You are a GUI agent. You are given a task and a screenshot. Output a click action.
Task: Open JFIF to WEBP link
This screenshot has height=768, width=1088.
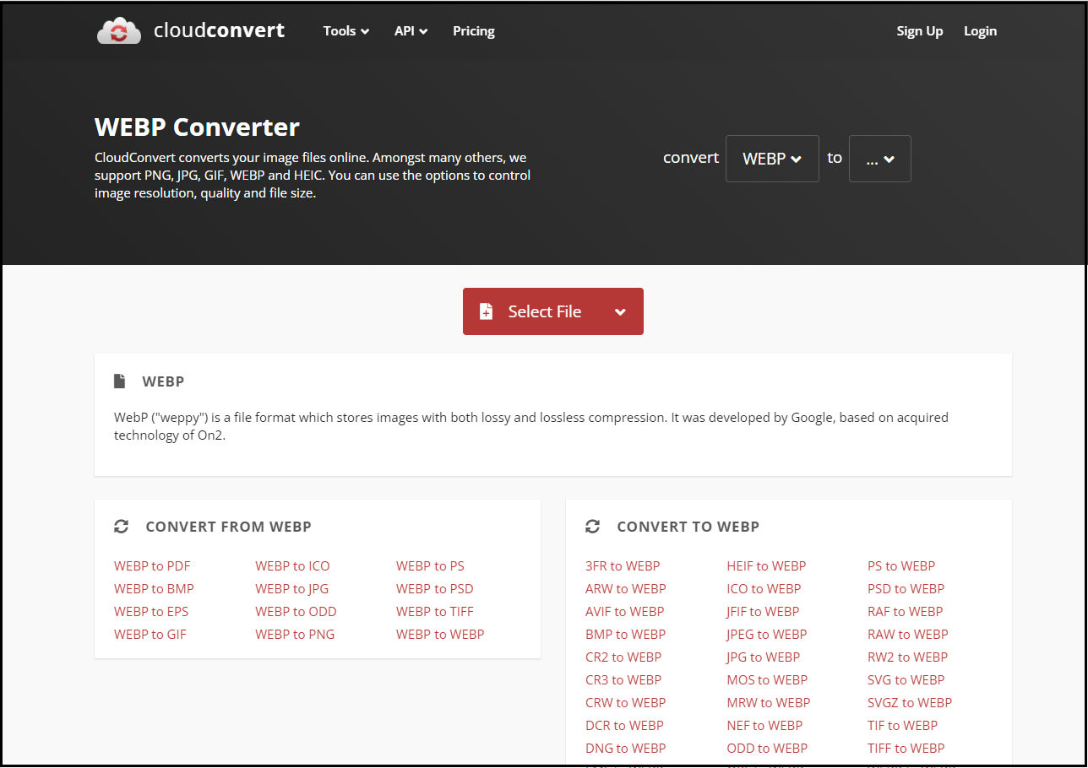(x=763, y=612)
